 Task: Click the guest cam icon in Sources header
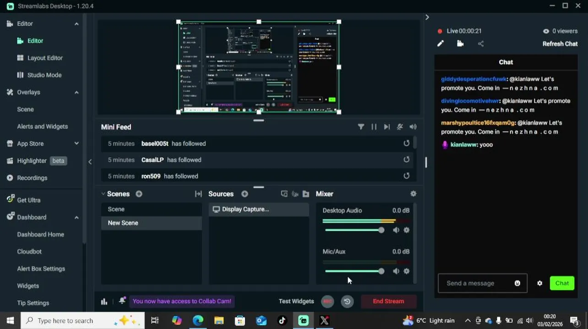pyautogui.click(x=295, y=194)
